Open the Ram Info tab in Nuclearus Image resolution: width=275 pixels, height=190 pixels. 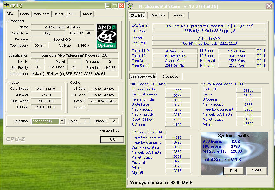158,15
